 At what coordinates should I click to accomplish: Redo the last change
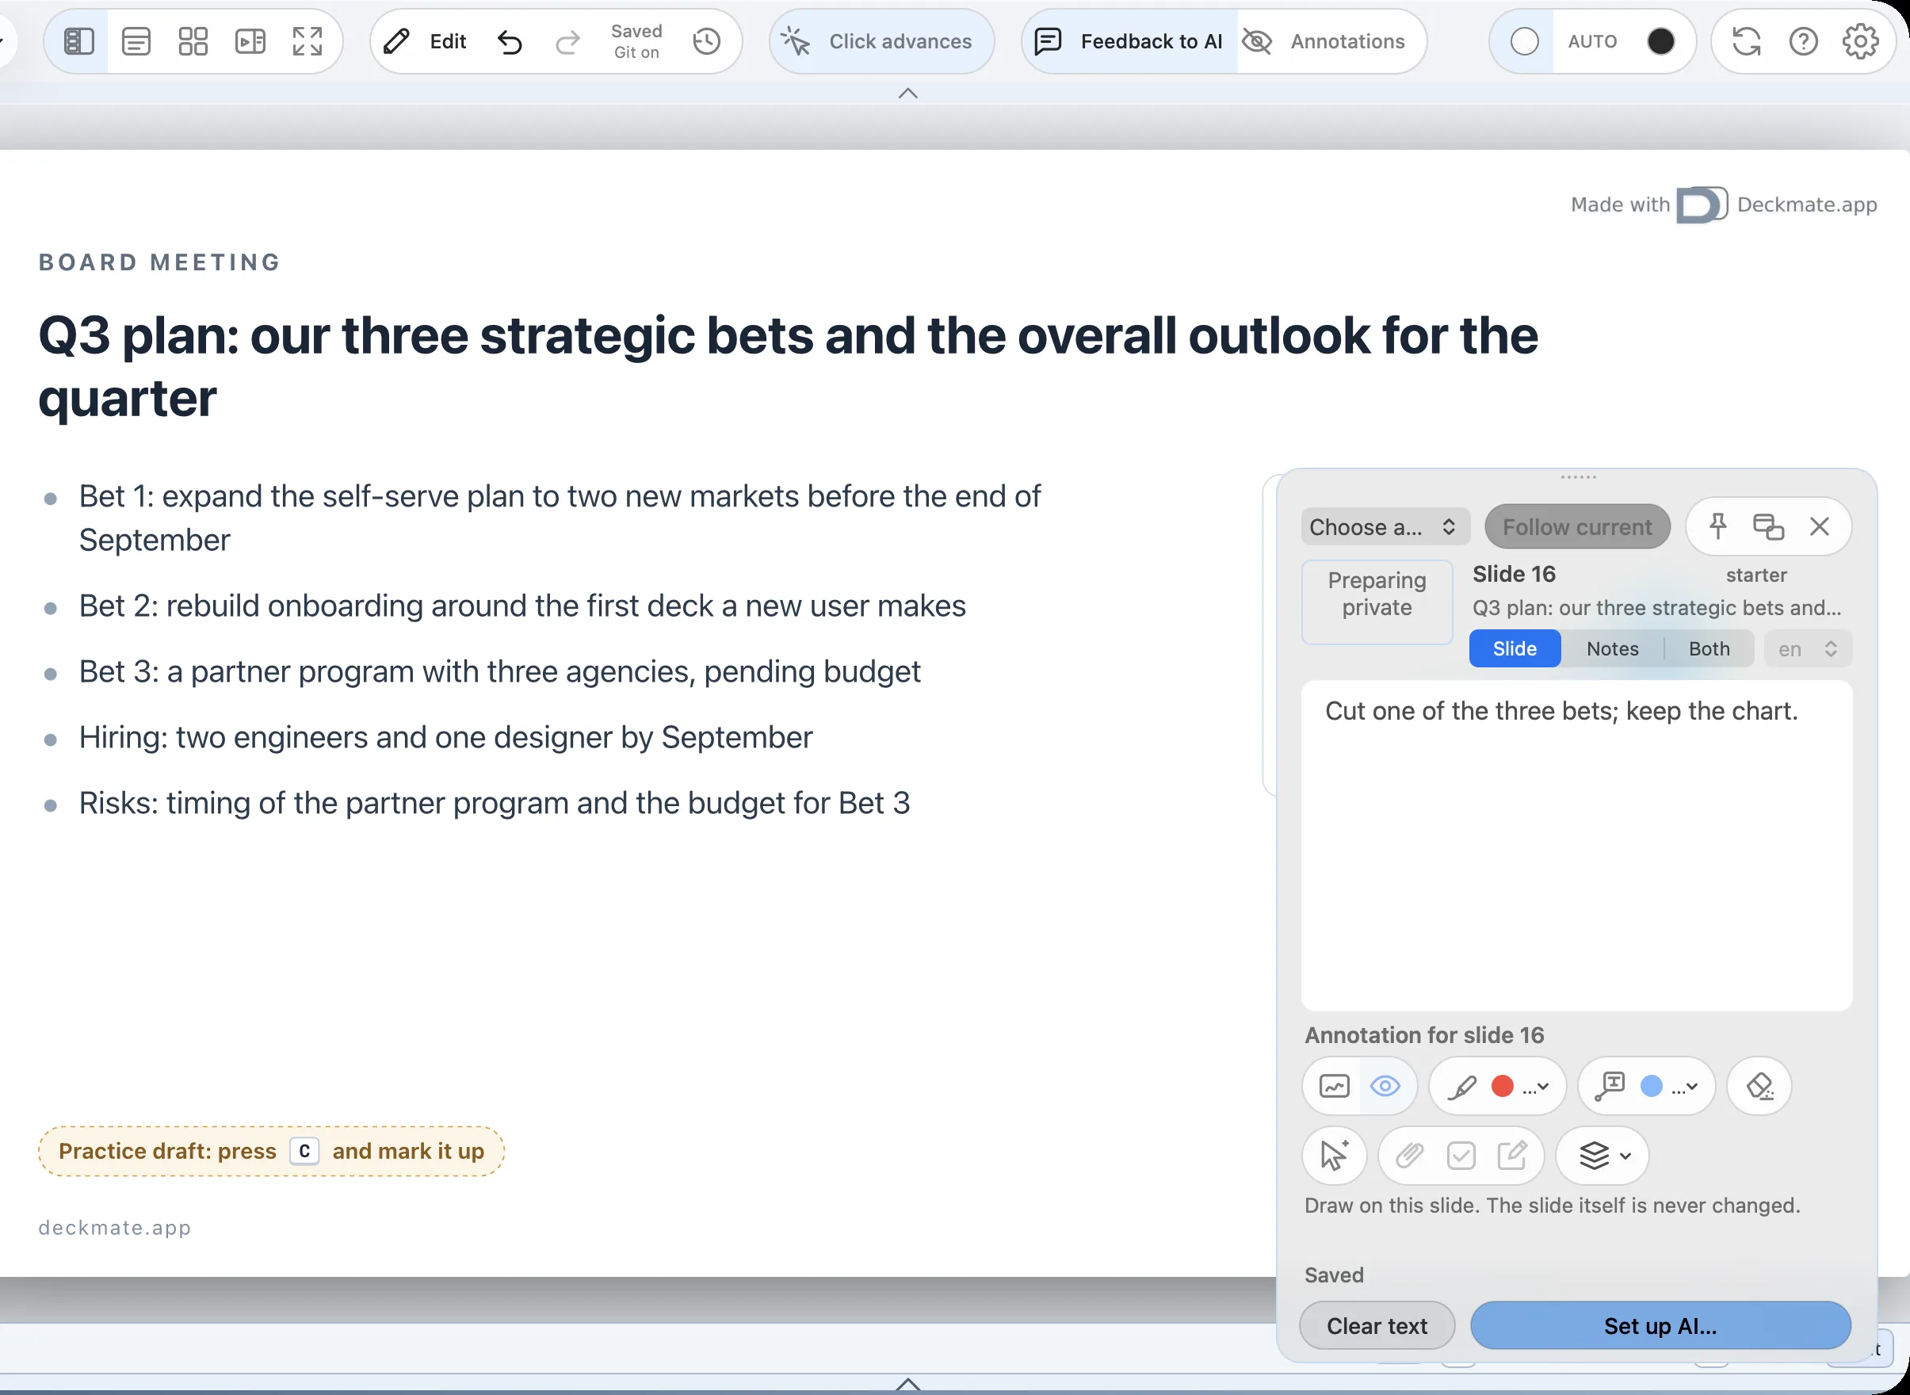pos(567,41)
